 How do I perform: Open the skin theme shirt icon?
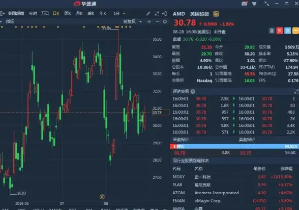[x=254, y=4]
